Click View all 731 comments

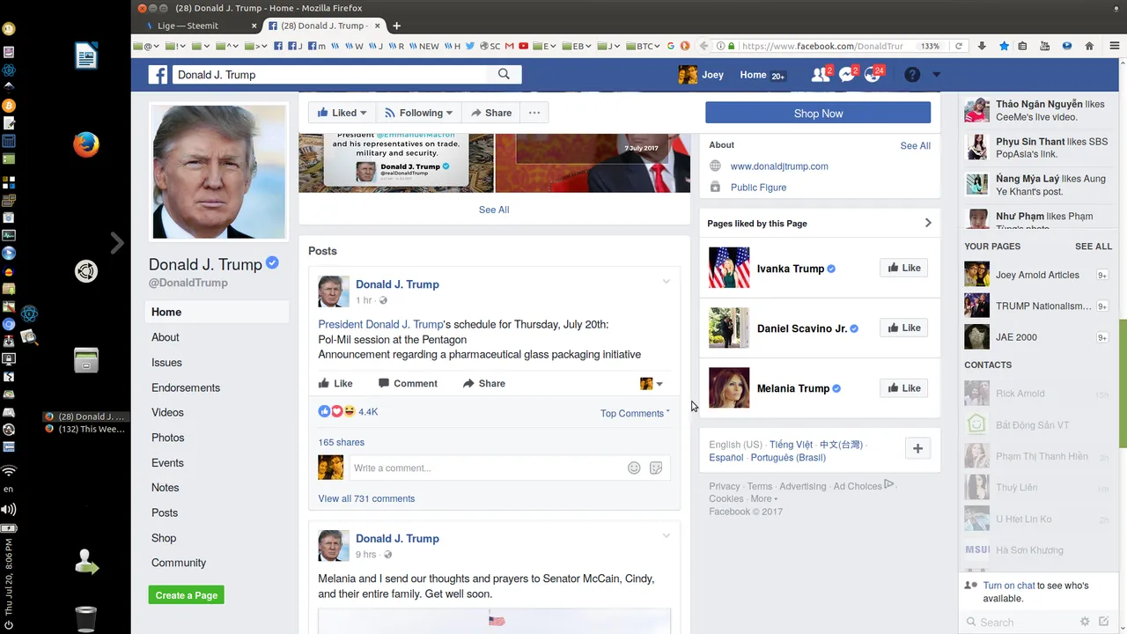tap(366, 498)
